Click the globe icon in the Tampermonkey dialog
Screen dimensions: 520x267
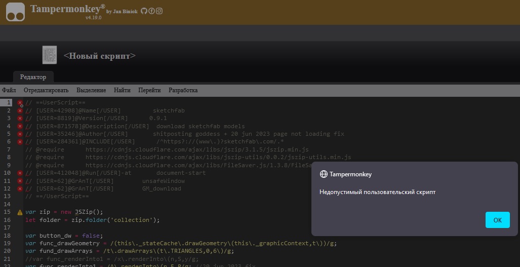click(324, 174)
